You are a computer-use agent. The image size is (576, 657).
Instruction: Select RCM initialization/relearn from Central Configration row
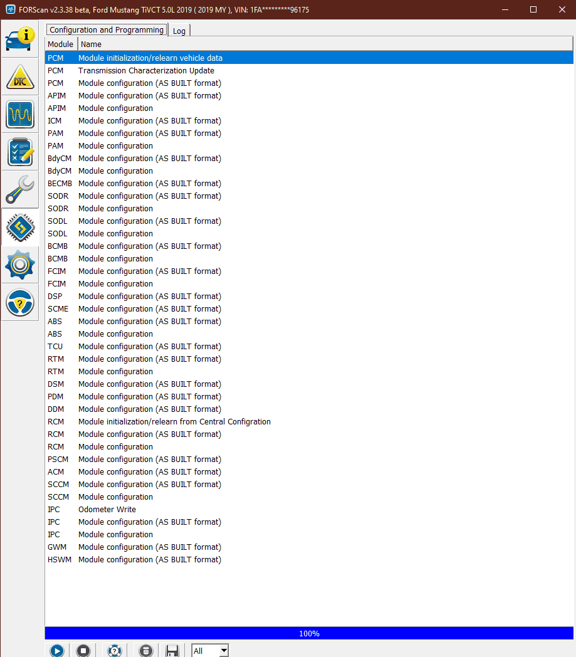[x=309, y=421]
